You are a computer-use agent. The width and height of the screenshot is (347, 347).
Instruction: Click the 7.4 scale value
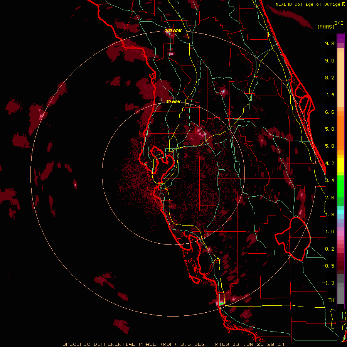[330, 95]
